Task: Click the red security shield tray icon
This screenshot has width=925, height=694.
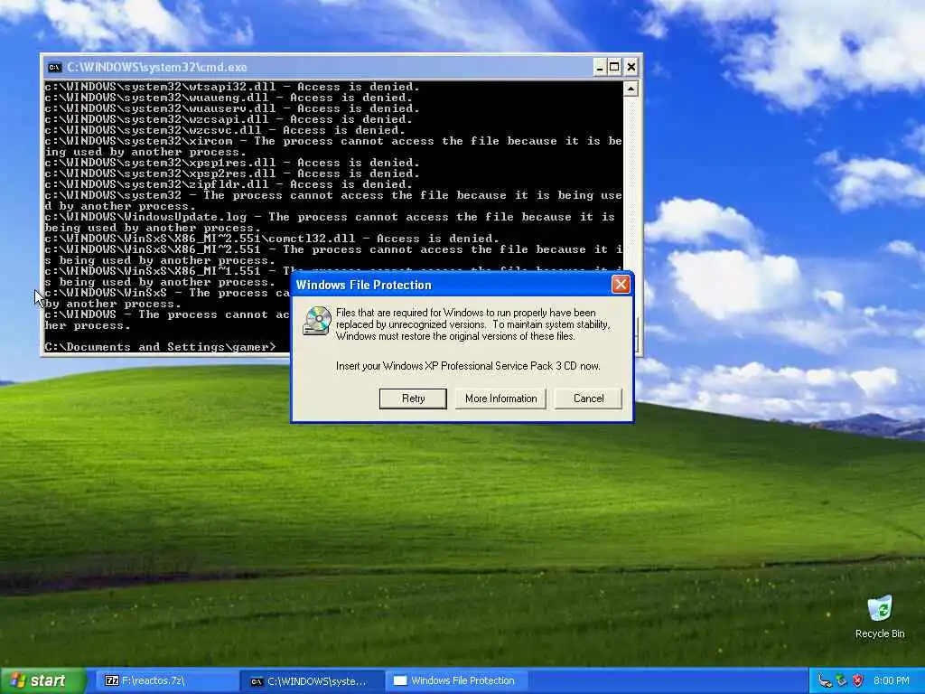Action: (x=858, y=681)
